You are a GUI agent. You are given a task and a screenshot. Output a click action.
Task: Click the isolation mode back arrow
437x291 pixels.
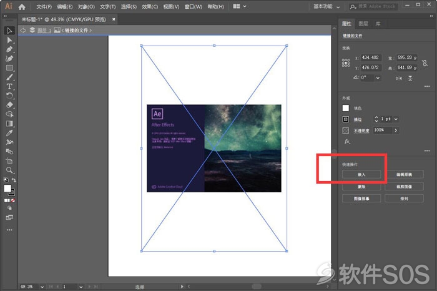(x=23, y=30)
